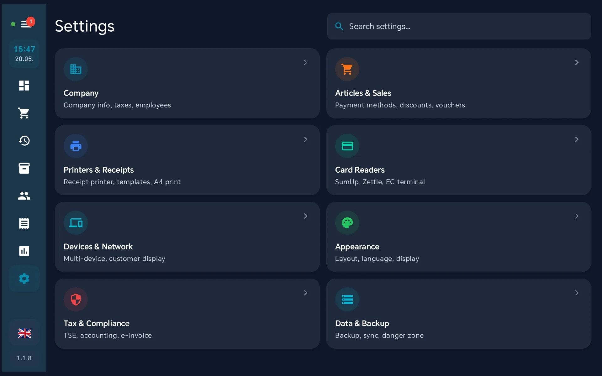Open the dashboard tiles icon in sidebar
This screenshot has height=376, width=602.
pos(24,86)
